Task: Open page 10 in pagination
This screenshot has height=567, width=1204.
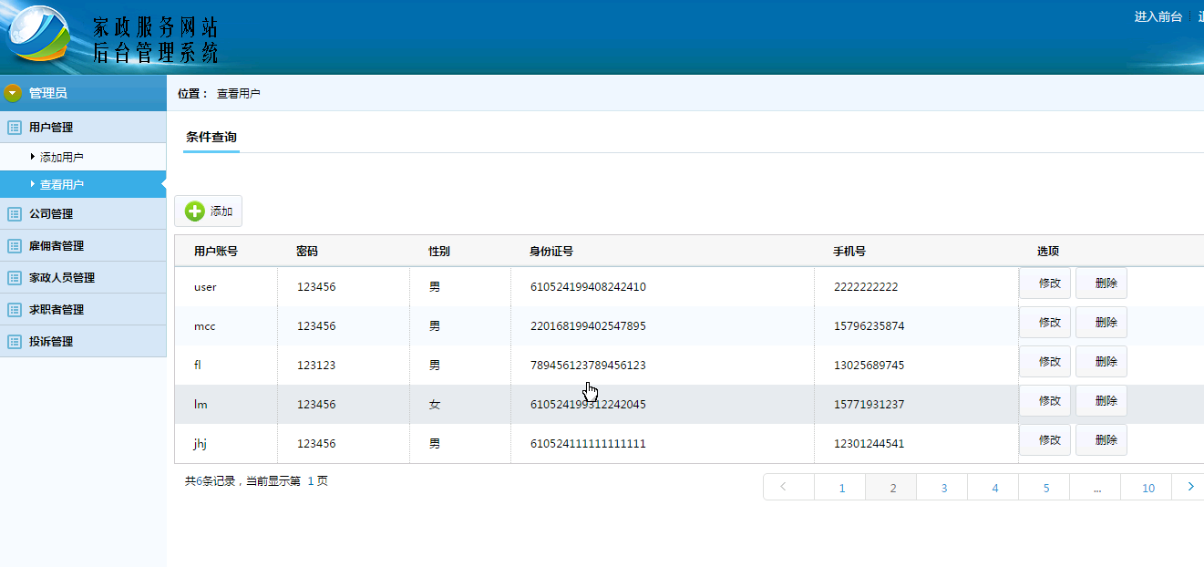Action: (x=1147, y=487)
